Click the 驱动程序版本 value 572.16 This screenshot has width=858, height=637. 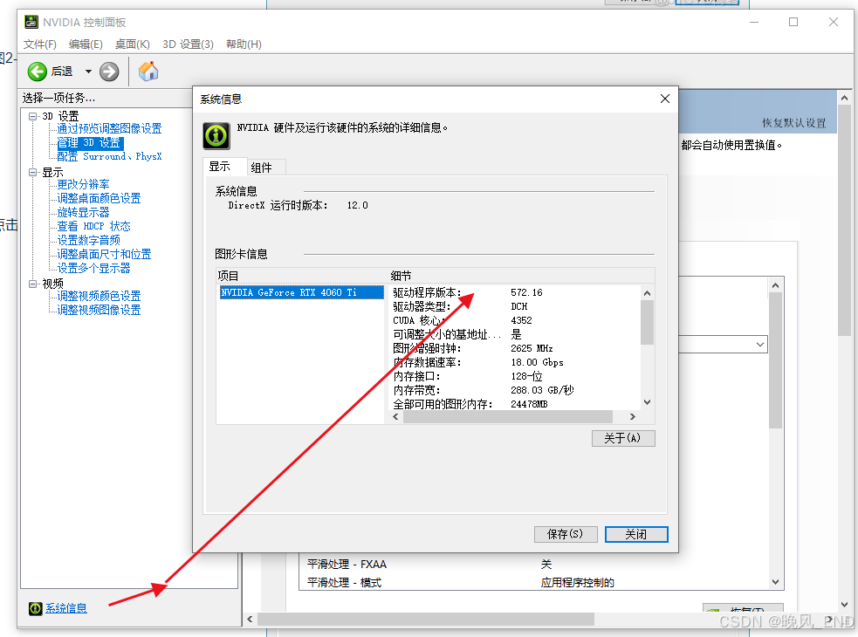coord(526,292)
